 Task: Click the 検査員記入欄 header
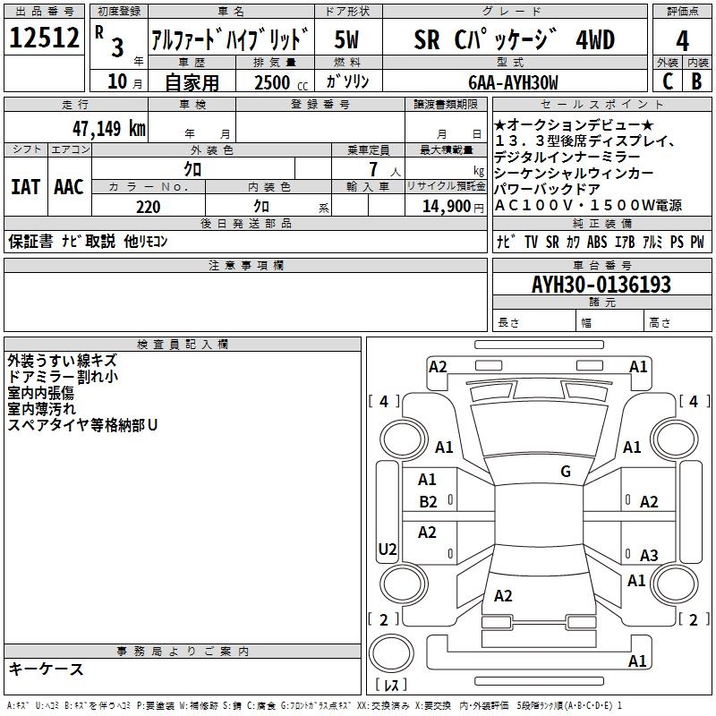coord(183,345)
